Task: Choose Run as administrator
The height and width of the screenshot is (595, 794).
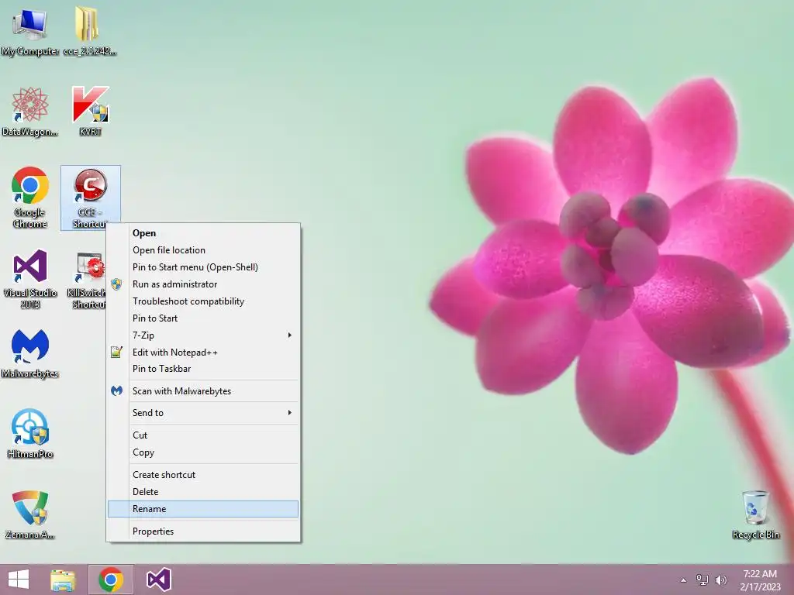Action: coord(203,284)
